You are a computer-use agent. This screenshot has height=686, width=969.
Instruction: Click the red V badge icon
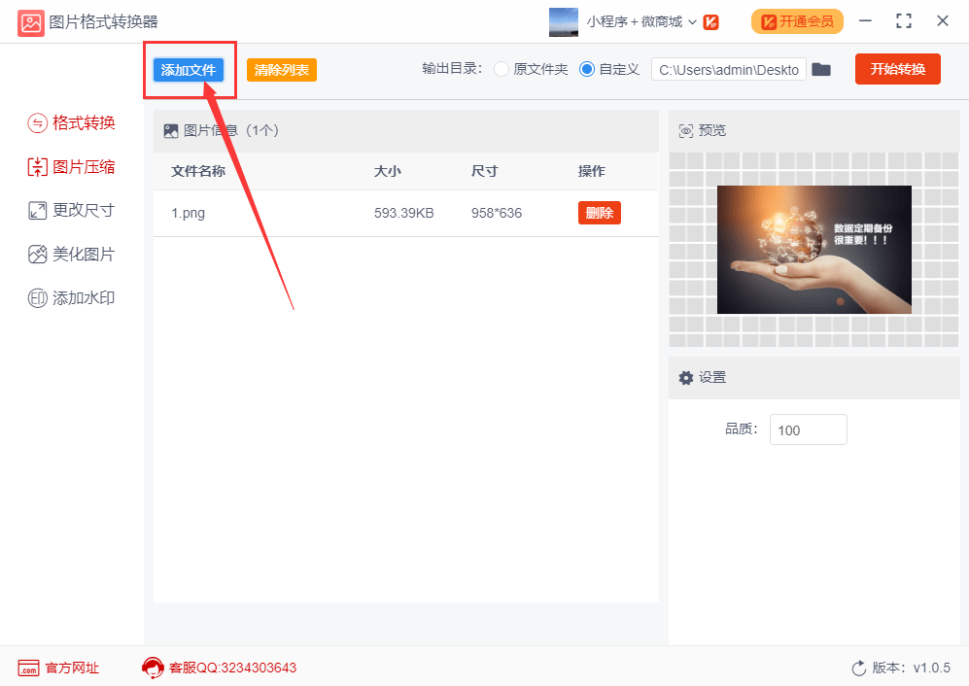711,22
